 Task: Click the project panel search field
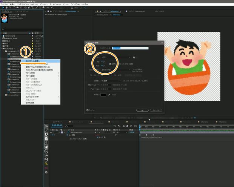pos(22,29)
